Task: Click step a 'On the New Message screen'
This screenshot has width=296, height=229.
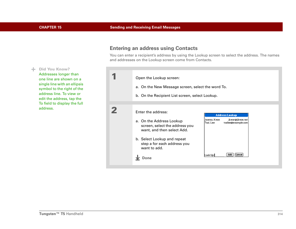Action: [181, 87]
